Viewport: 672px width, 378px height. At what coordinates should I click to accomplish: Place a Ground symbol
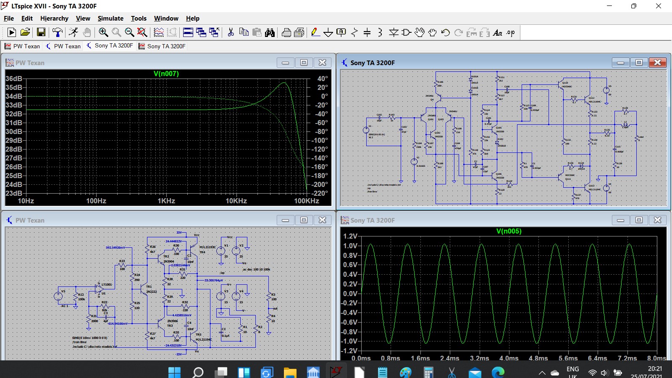(x=328, y=32)
